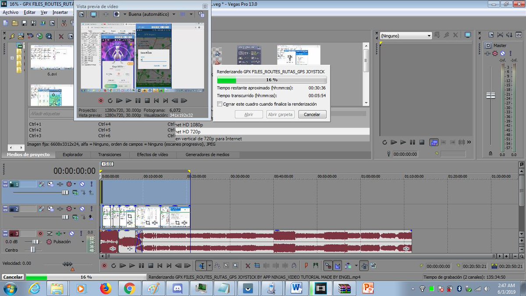Click the envelope edit tool icon
526x296 pixels.
click(x=217, y=265)
